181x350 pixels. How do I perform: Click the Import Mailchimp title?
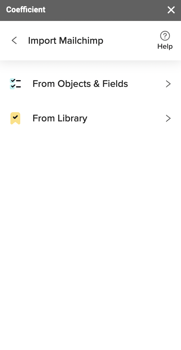[66, 40]
